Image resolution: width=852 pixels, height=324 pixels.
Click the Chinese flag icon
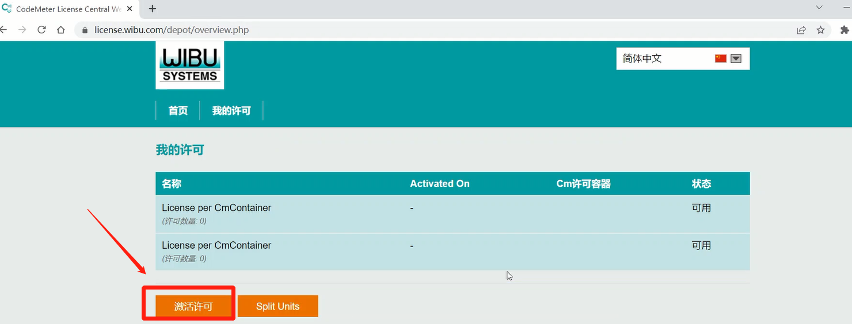click(721, 59)
